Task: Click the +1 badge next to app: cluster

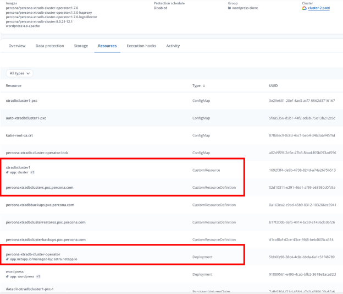Action: [32, 172]
